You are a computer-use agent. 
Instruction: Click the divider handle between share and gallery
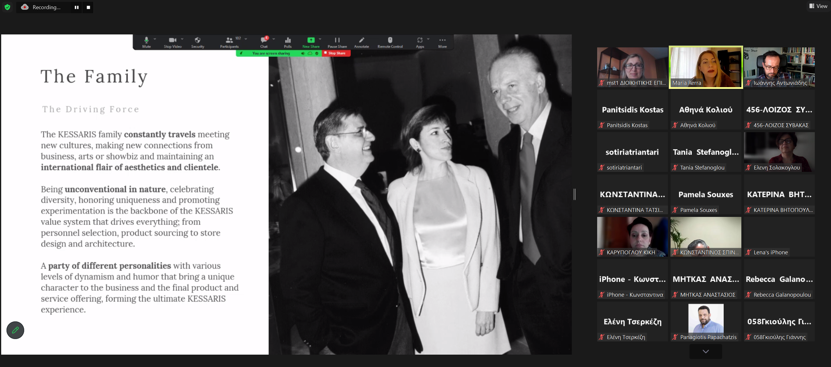coord(574,194)
